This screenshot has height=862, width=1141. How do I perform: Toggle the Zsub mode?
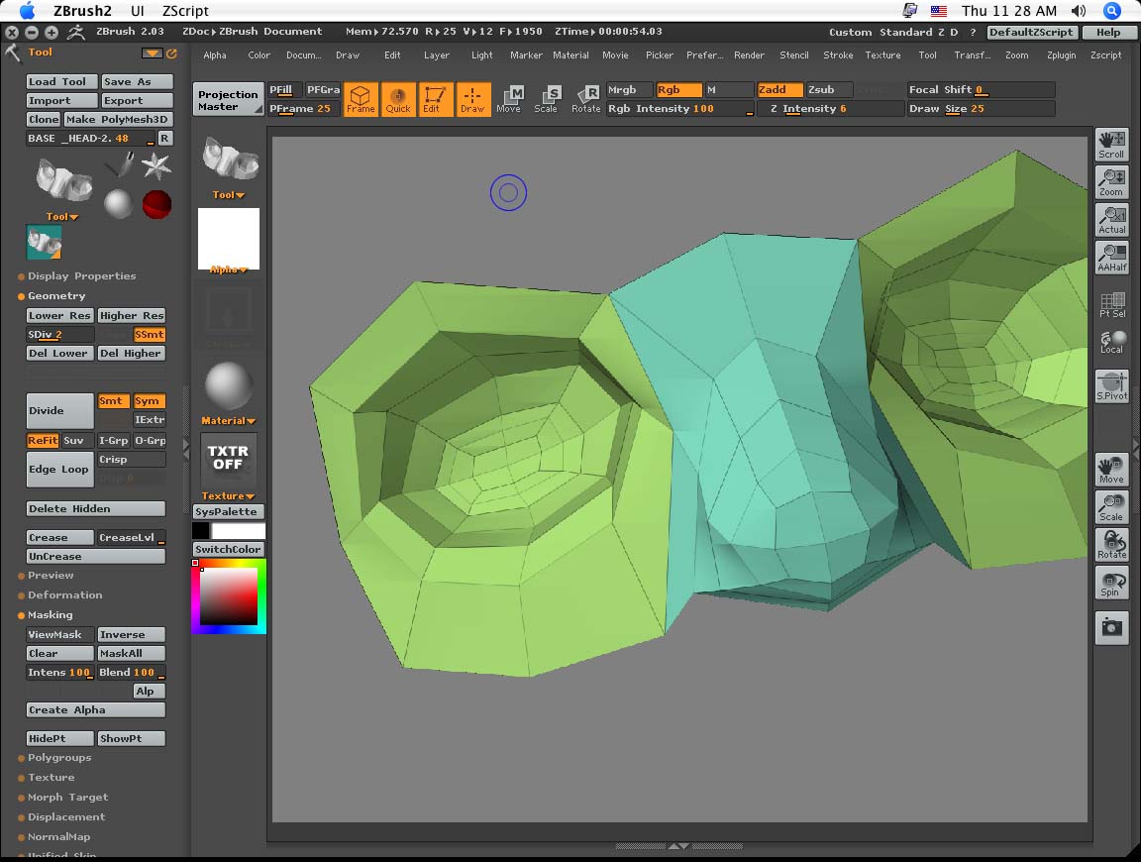829,89
